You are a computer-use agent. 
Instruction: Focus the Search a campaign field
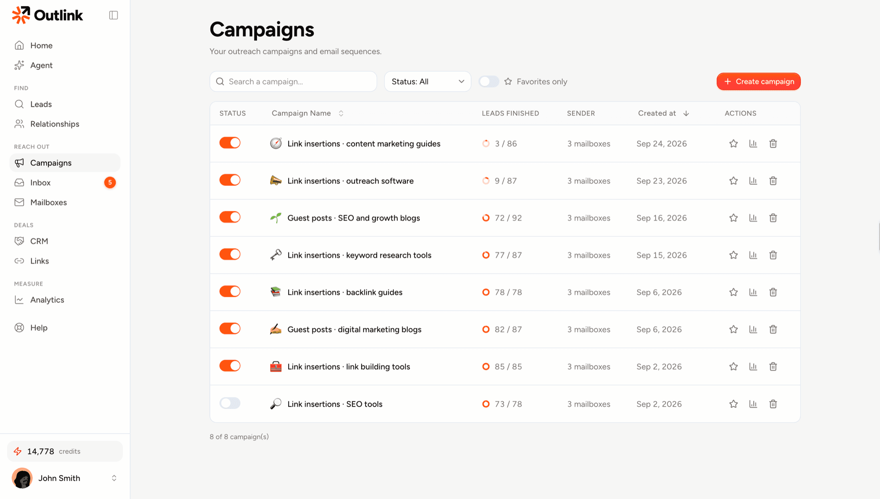[x=293, y=82]
